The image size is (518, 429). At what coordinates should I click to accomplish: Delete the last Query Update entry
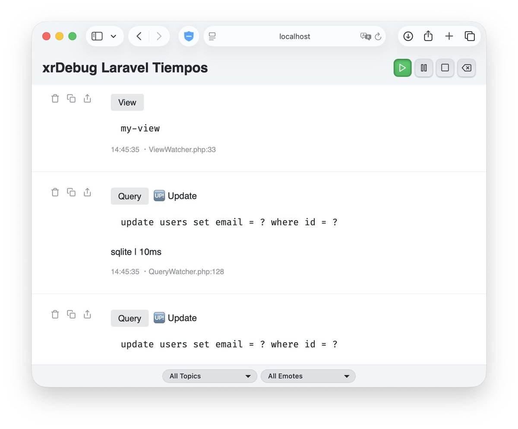55,314
